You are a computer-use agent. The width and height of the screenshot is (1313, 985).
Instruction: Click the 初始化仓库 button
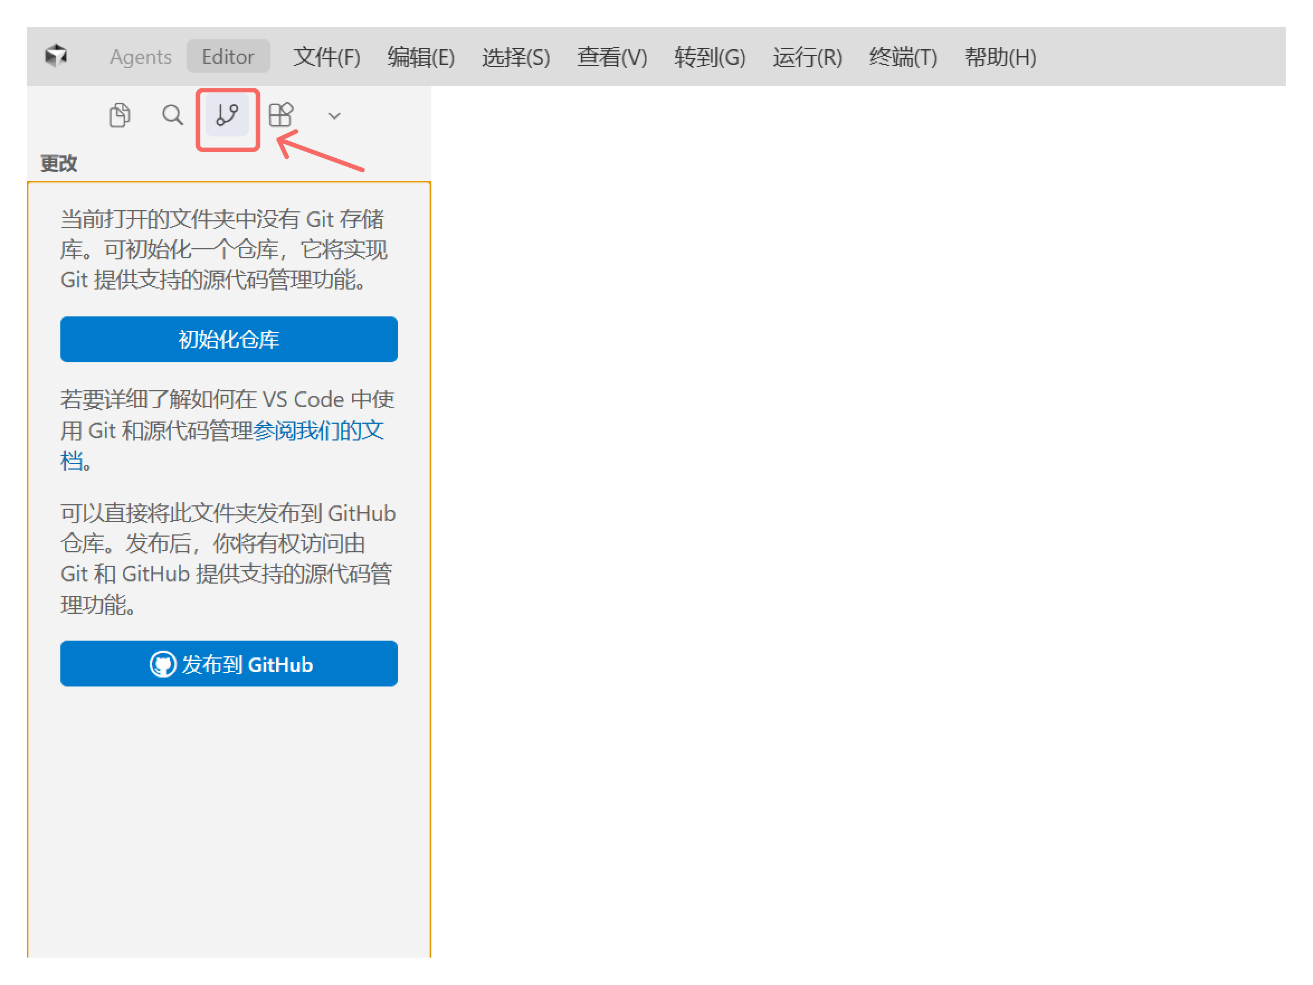pyautogui.click(x=229, y=339)
